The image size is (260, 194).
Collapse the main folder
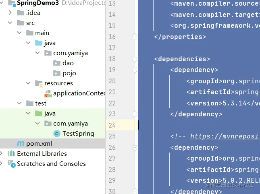click(19, 33)
